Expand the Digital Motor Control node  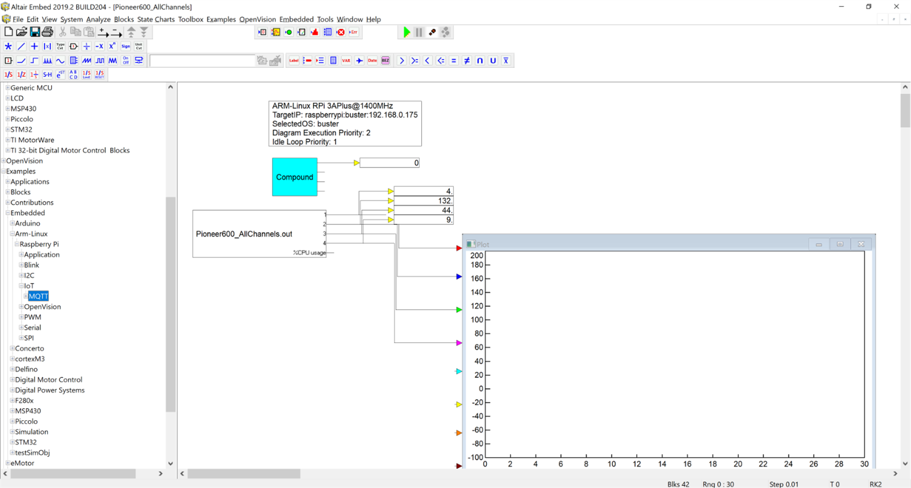tap(12, 380)
